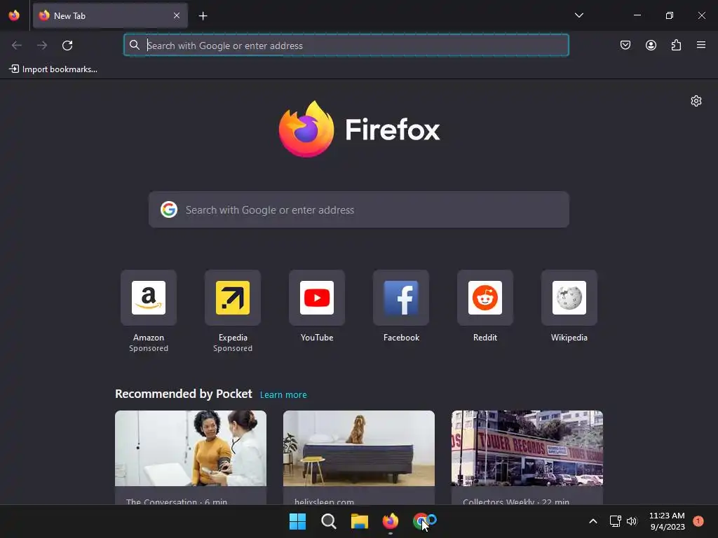Focus the address bar search field
Viewport: 718px width, 538px height.
[346, 46]
